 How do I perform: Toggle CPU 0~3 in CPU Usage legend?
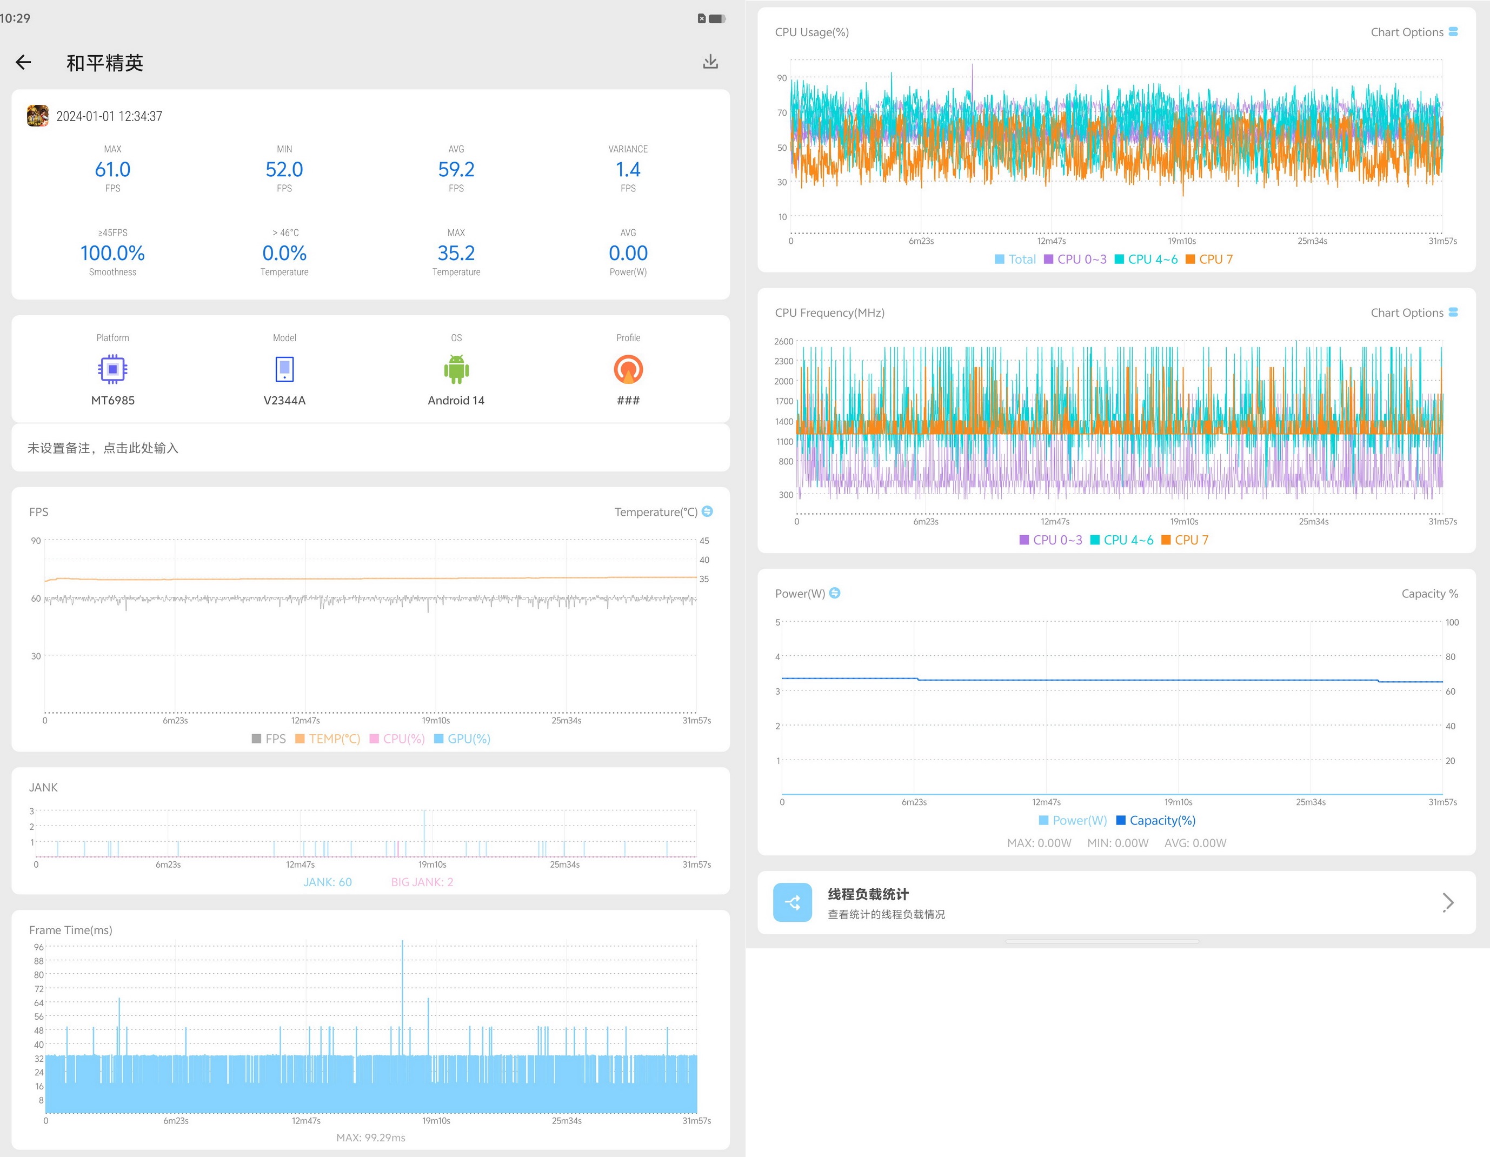[1075, 259]
